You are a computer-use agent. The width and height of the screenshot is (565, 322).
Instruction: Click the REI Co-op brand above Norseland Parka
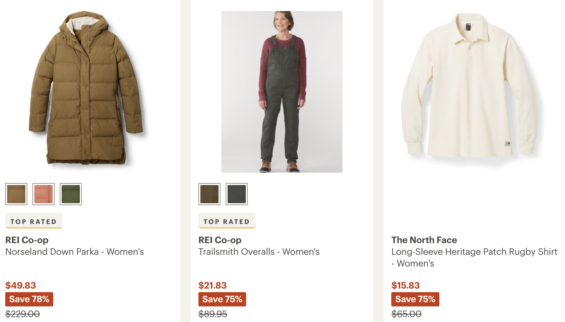[27, 240]
